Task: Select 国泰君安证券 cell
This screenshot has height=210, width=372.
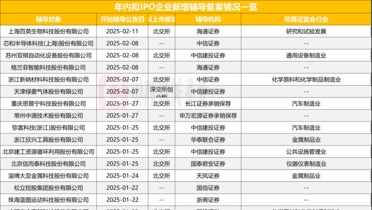Action: pos(208,164)
